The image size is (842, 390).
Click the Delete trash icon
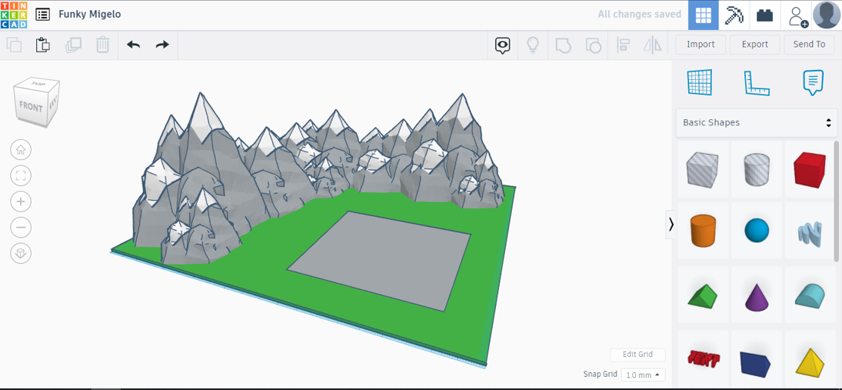(x=102, y=45)
